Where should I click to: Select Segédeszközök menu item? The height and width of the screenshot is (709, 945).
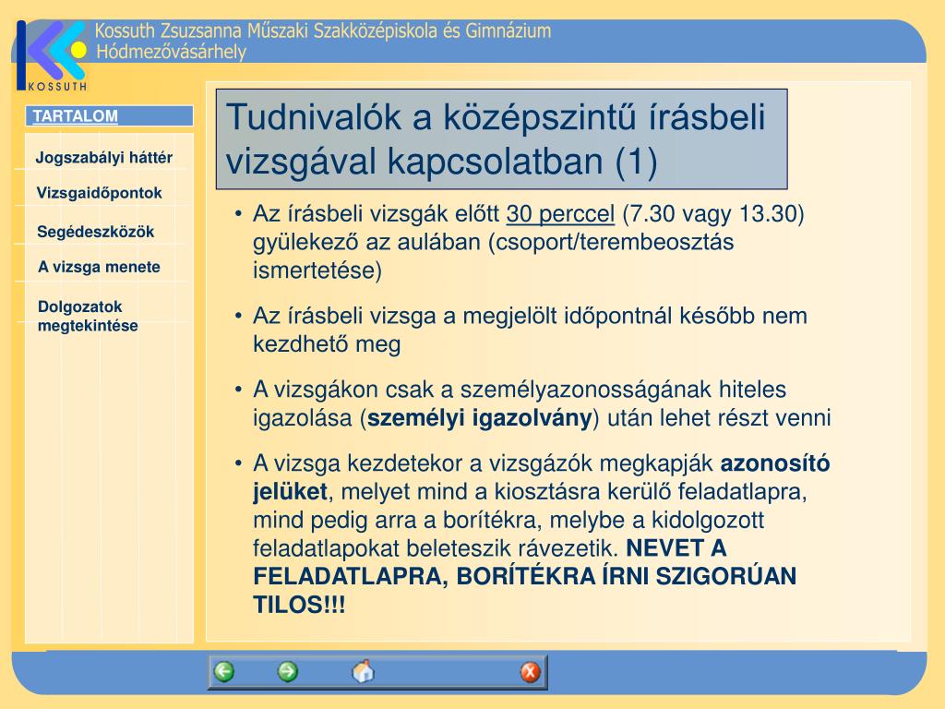point(95,232)
